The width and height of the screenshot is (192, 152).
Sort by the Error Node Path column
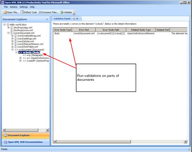[111, 30]
